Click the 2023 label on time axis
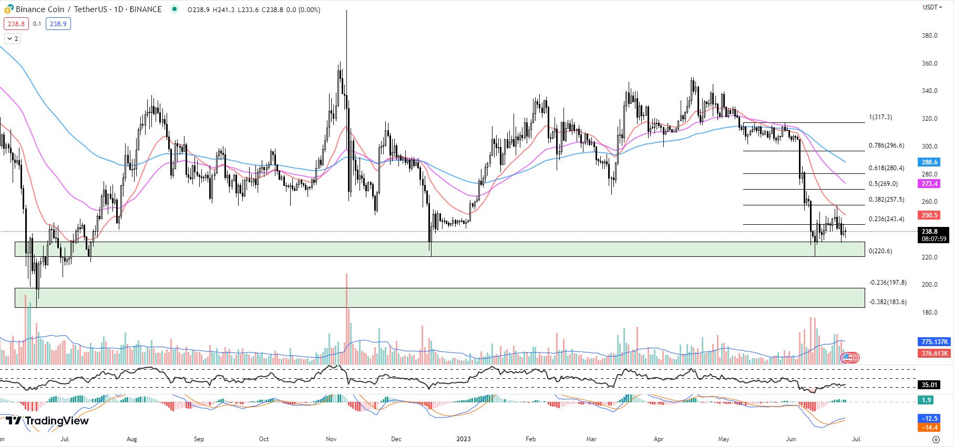The image size is (954, 447). [464, 439]
